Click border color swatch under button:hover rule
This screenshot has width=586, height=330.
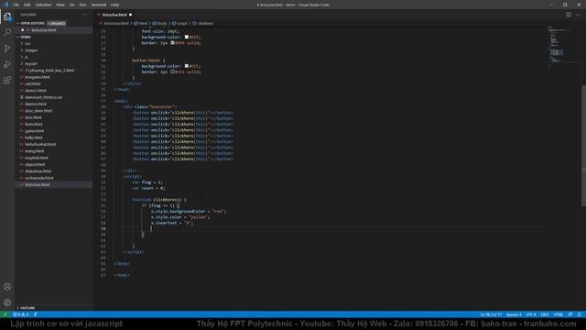tap(172, 71)
